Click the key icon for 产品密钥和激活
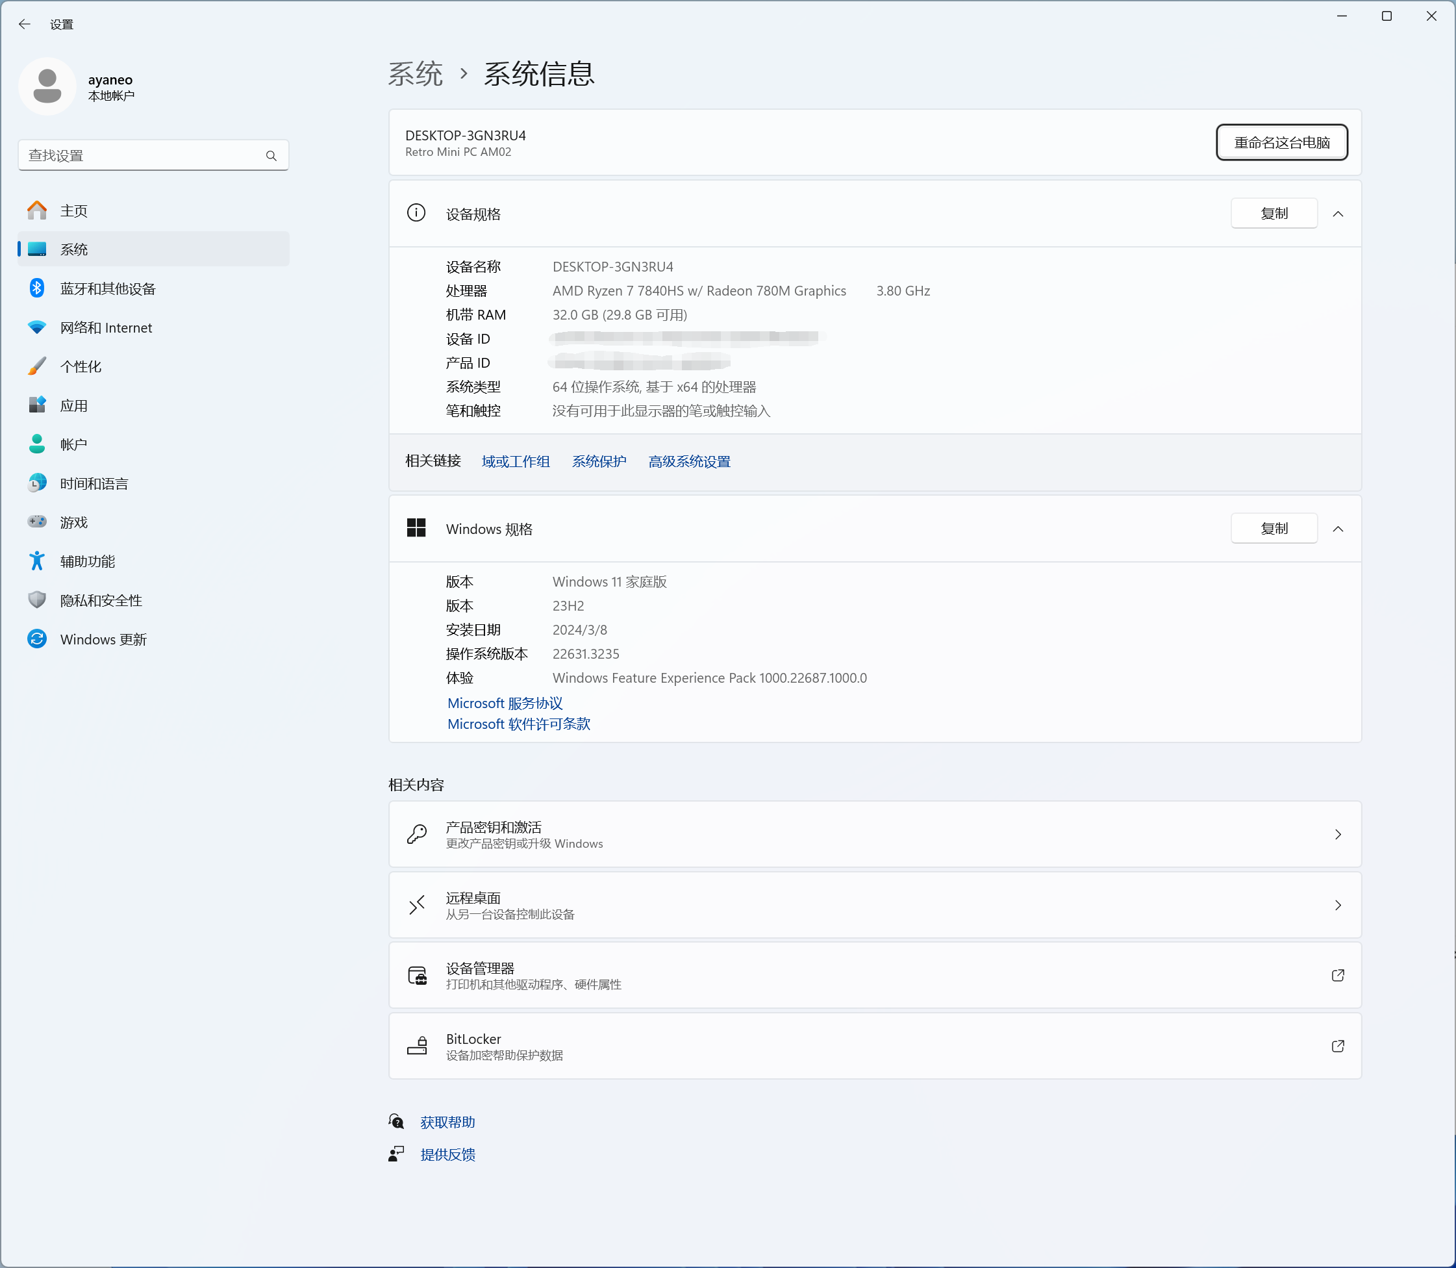Screen dimensions: 1456x1268 click(x=417, y=834)
